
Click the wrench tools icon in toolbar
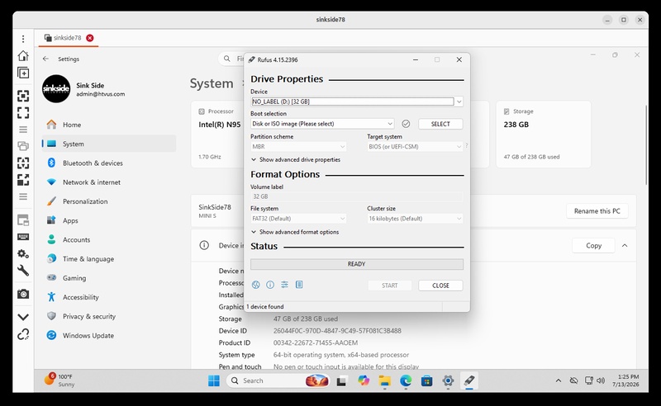pyautogui.click(x=23, y=271)
